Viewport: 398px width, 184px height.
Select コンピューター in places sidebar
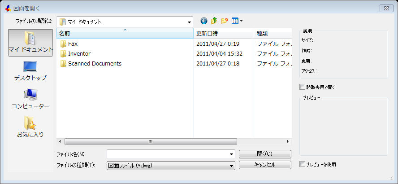pos(30,99)
